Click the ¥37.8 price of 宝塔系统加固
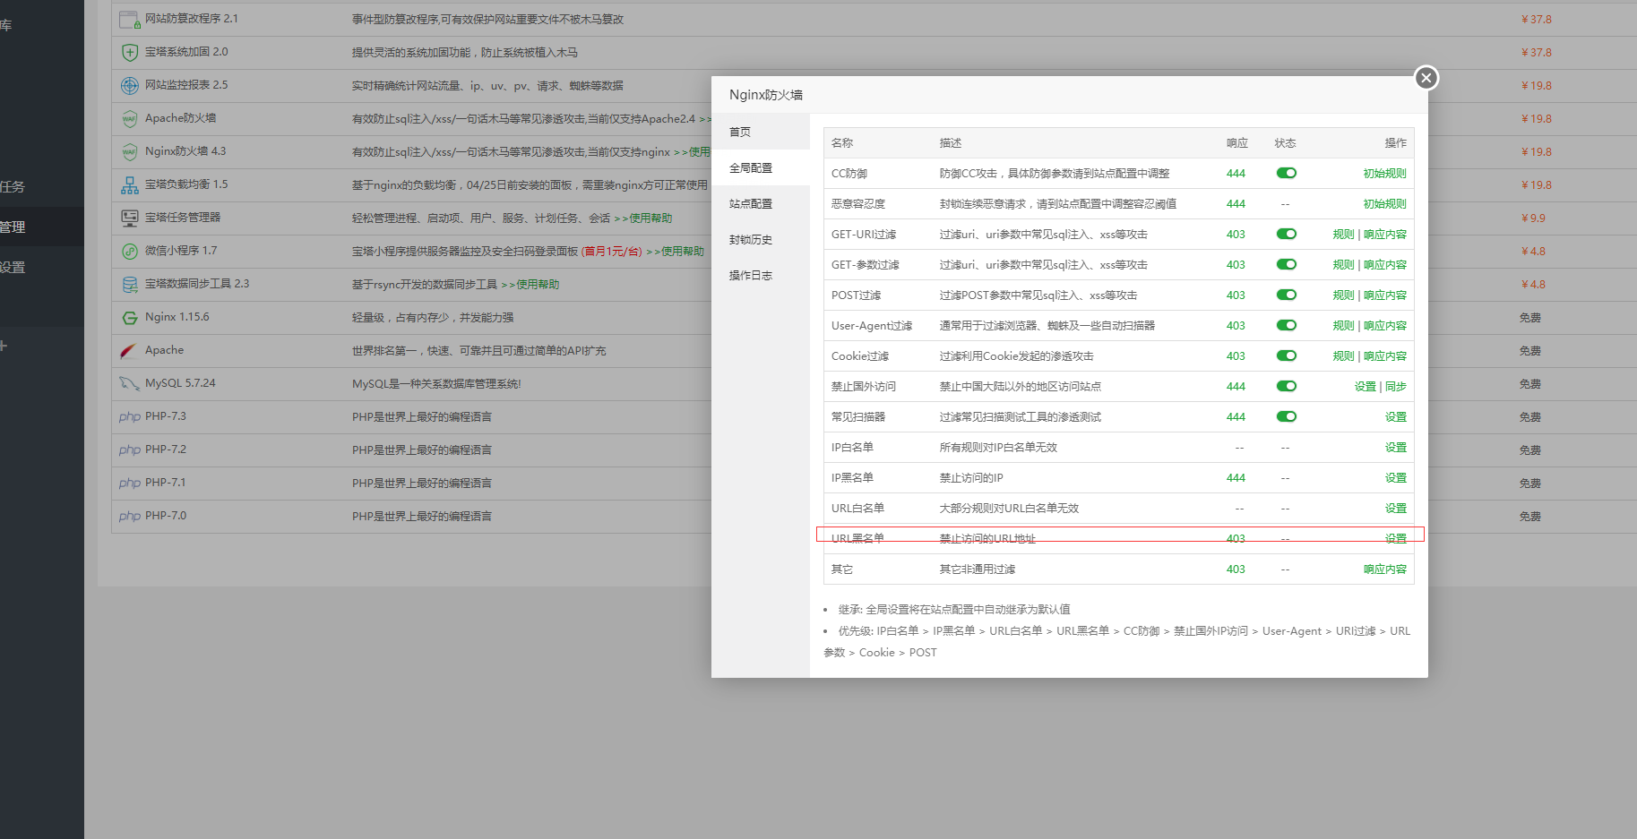 coord(1537,53)
